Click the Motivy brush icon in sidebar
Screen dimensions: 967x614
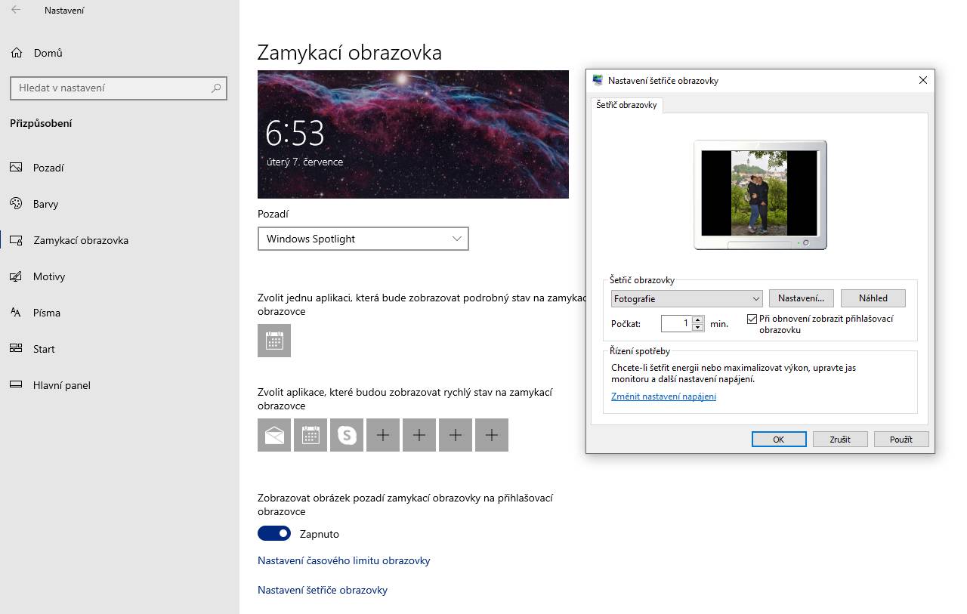16,276
